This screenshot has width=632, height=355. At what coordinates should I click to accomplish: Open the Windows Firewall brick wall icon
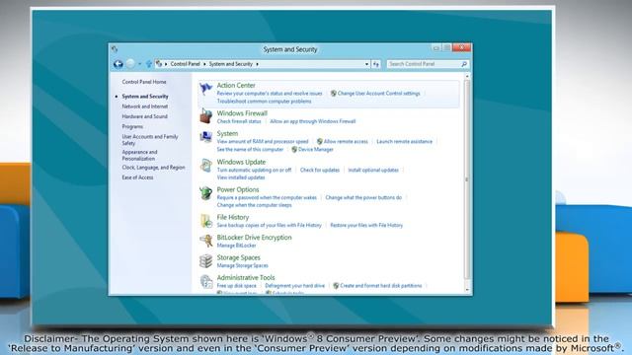coord(206,116)
